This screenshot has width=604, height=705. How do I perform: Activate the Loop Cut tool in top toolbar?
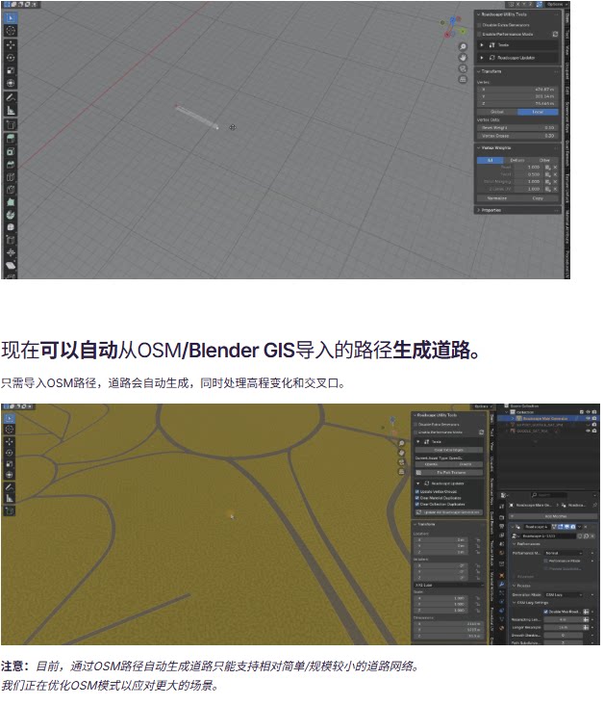[11, 176]
